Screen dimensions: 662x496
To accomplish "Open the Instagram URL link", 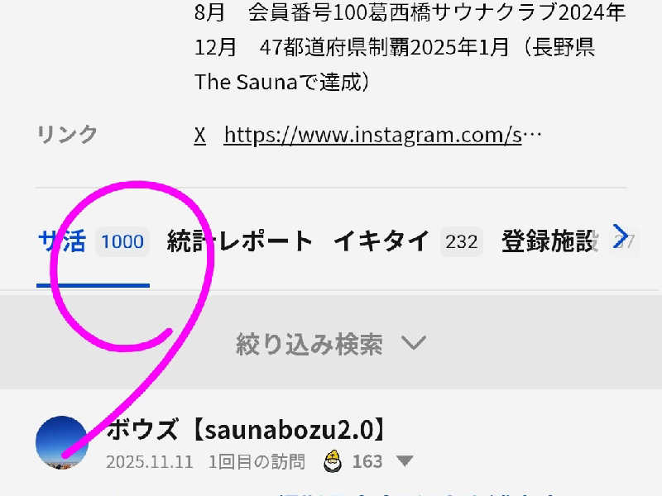I will [382, 136].
